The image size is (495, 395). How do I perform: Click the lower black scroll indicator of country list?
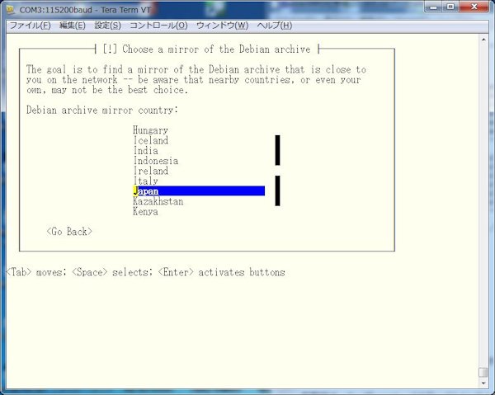pyautogui.click(x=277, y=190)
